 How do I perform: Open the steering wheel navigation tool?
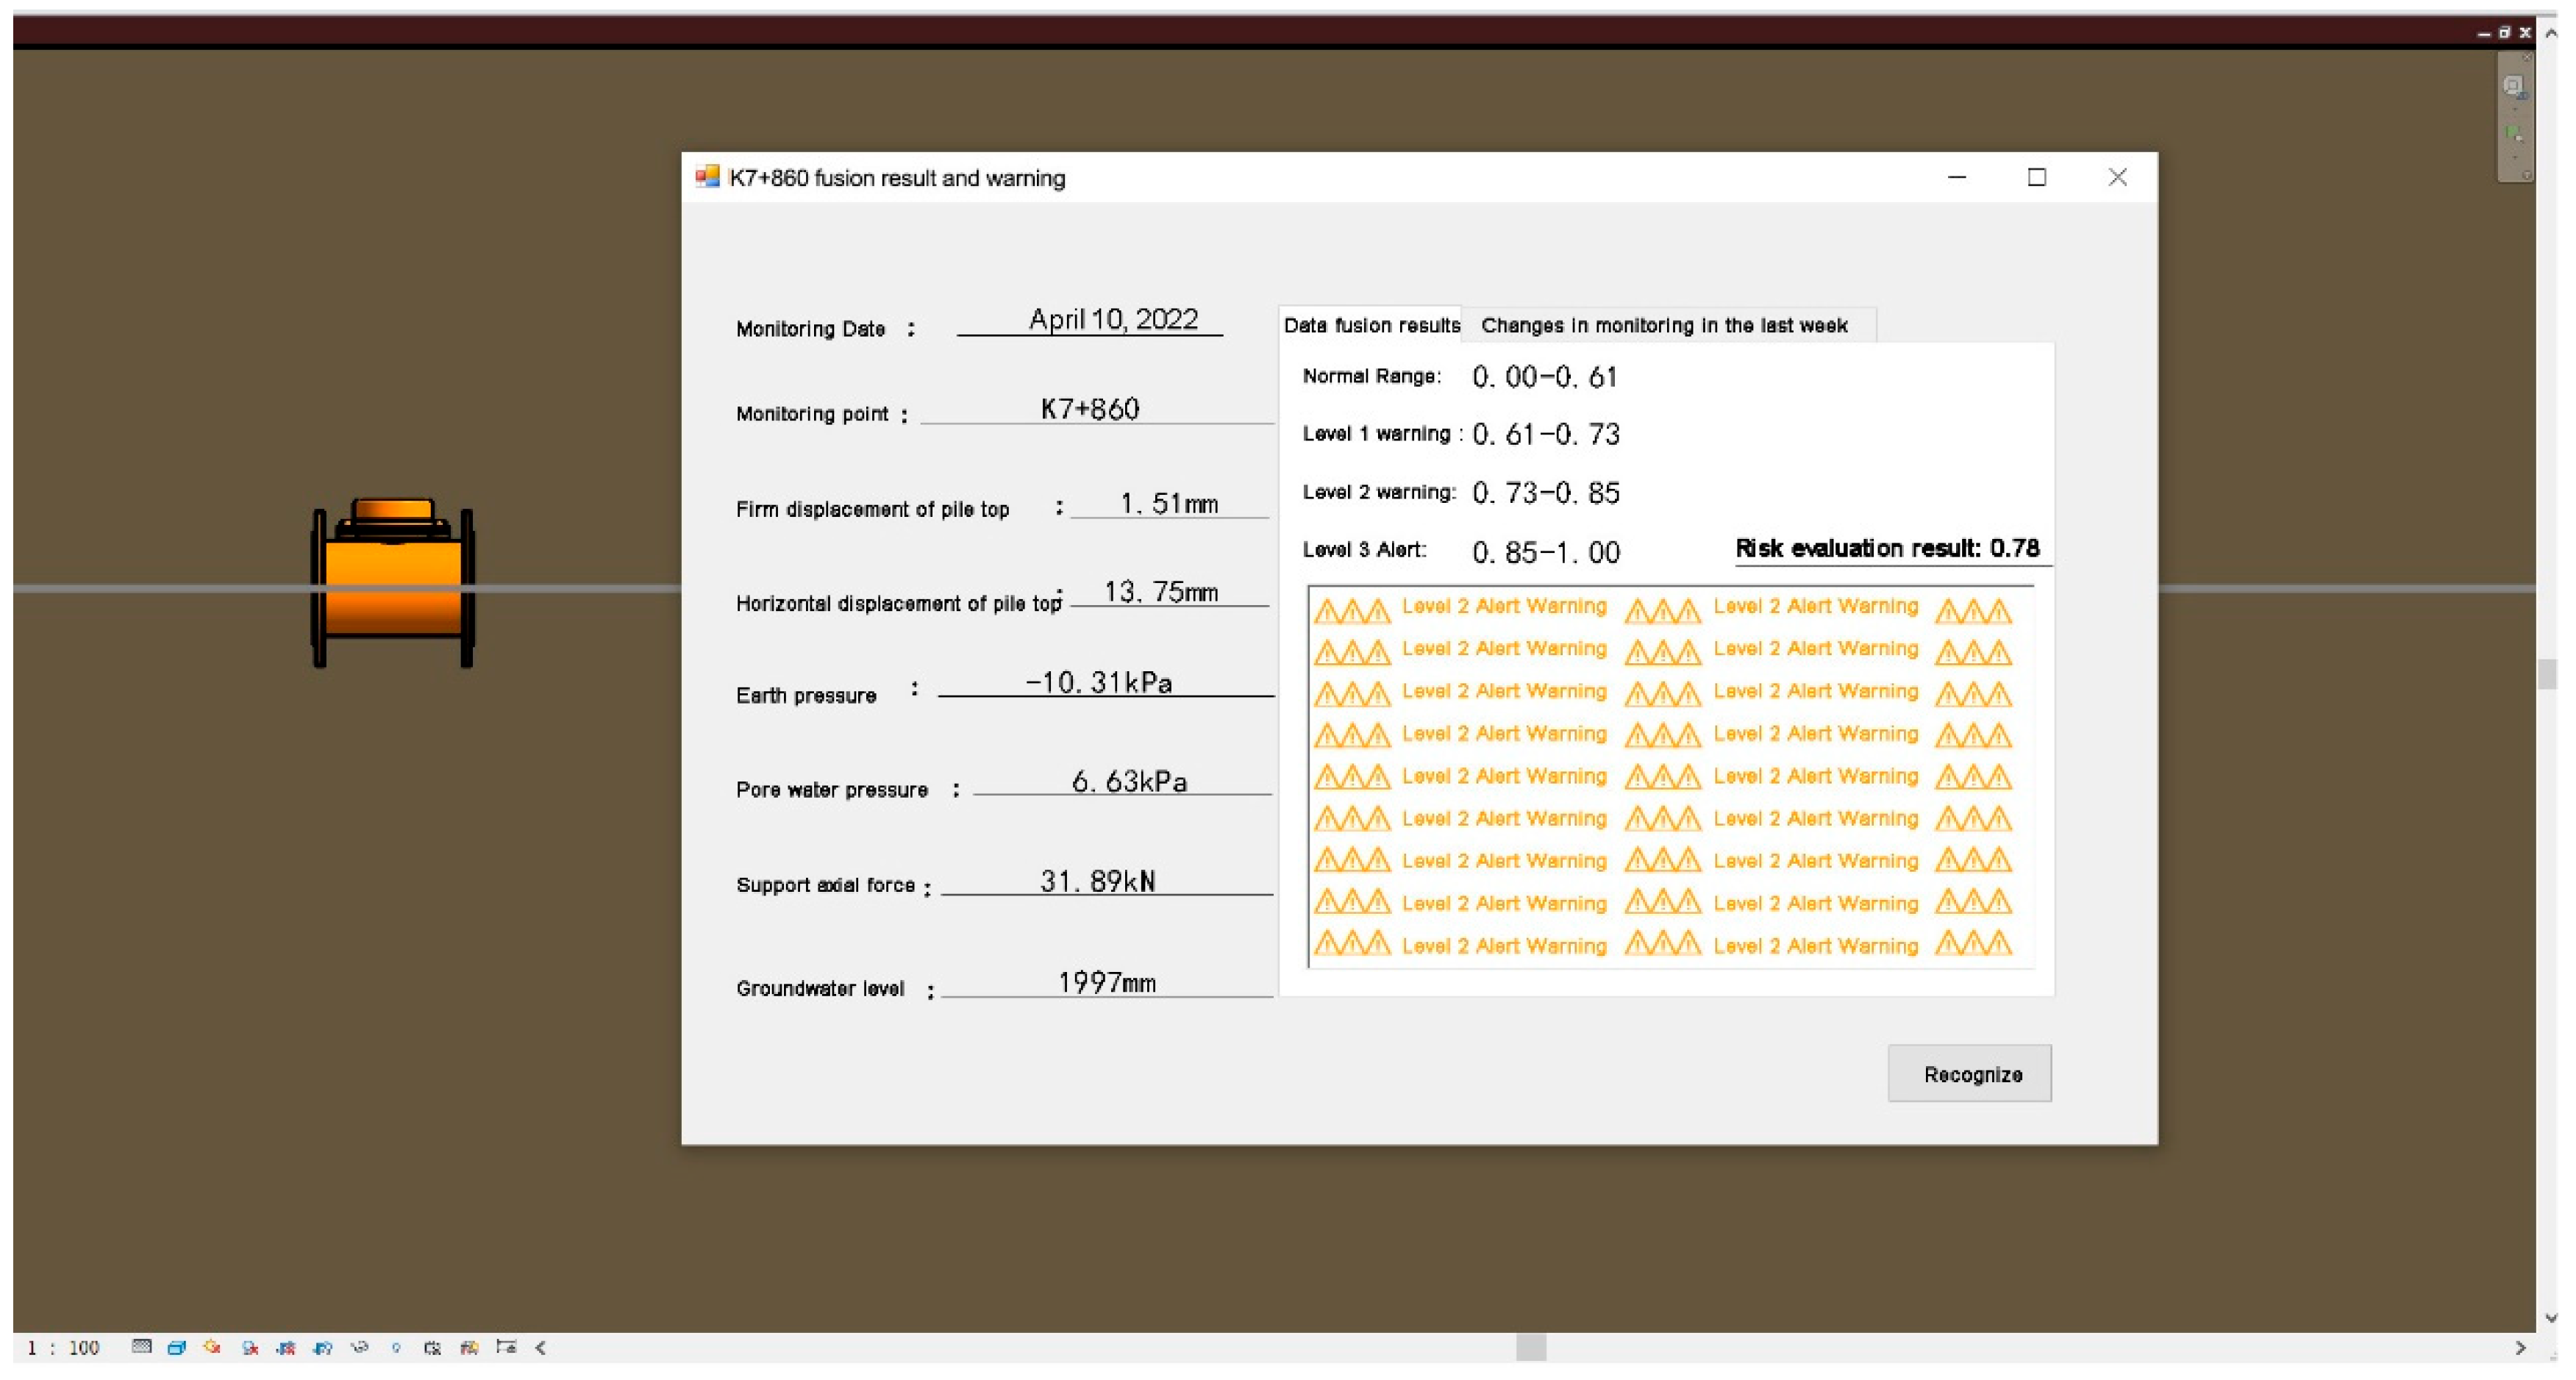(x=2514, y=87)
